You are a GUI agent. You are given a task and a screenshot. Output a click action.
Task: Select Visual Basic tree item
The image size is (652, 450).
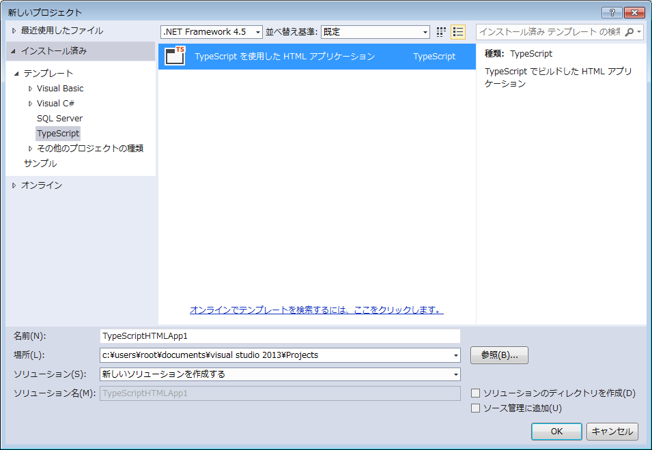click(60, 89)
